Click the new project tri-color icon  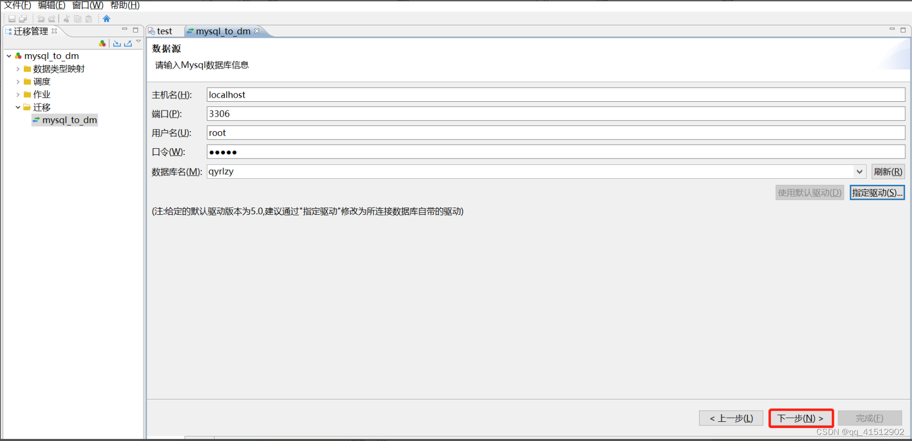(x=102, y=43)
